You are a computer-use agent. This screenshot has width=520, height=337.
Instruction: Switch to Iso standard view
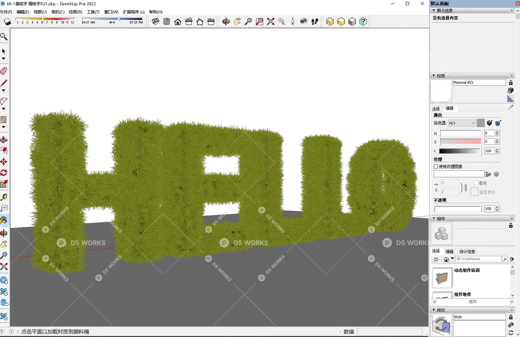tap(156, 21)
